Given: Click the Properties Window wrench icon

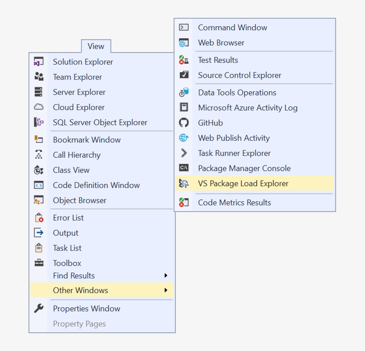Looking at the screenshot, I should click(x=39, y=308).
